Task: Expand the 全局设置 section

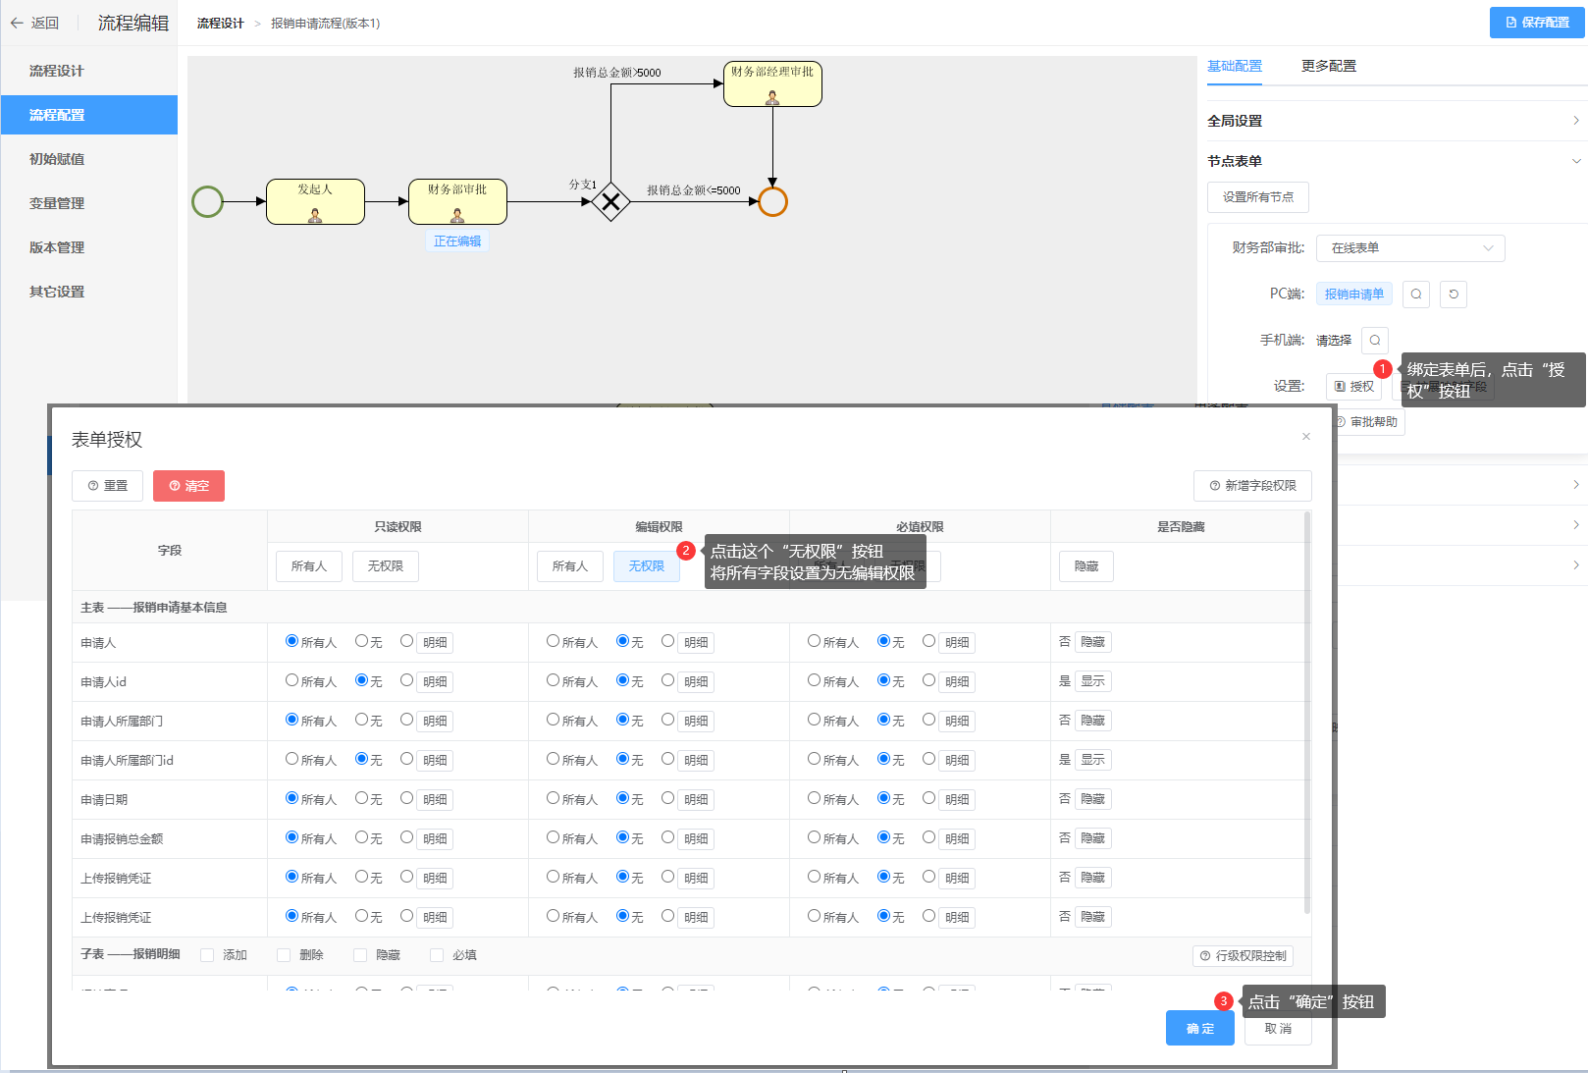Action: click(1397, 121)
